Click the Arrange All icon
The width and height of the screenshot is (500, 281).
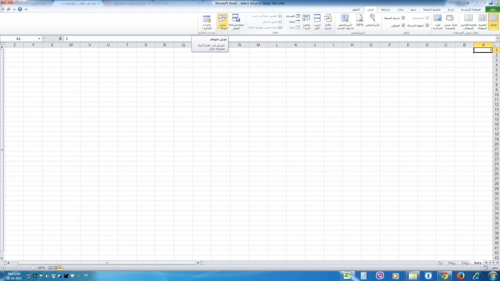coord(317,21)
